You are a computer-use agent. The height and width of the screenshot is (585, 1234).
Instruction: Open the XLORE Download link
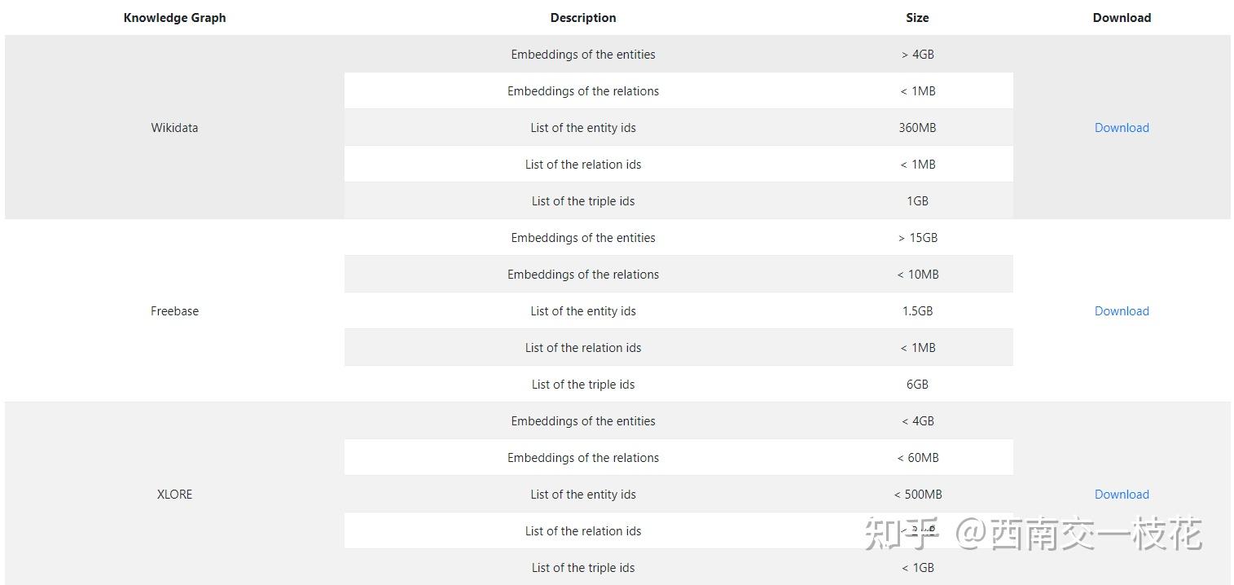point(1122,495)
